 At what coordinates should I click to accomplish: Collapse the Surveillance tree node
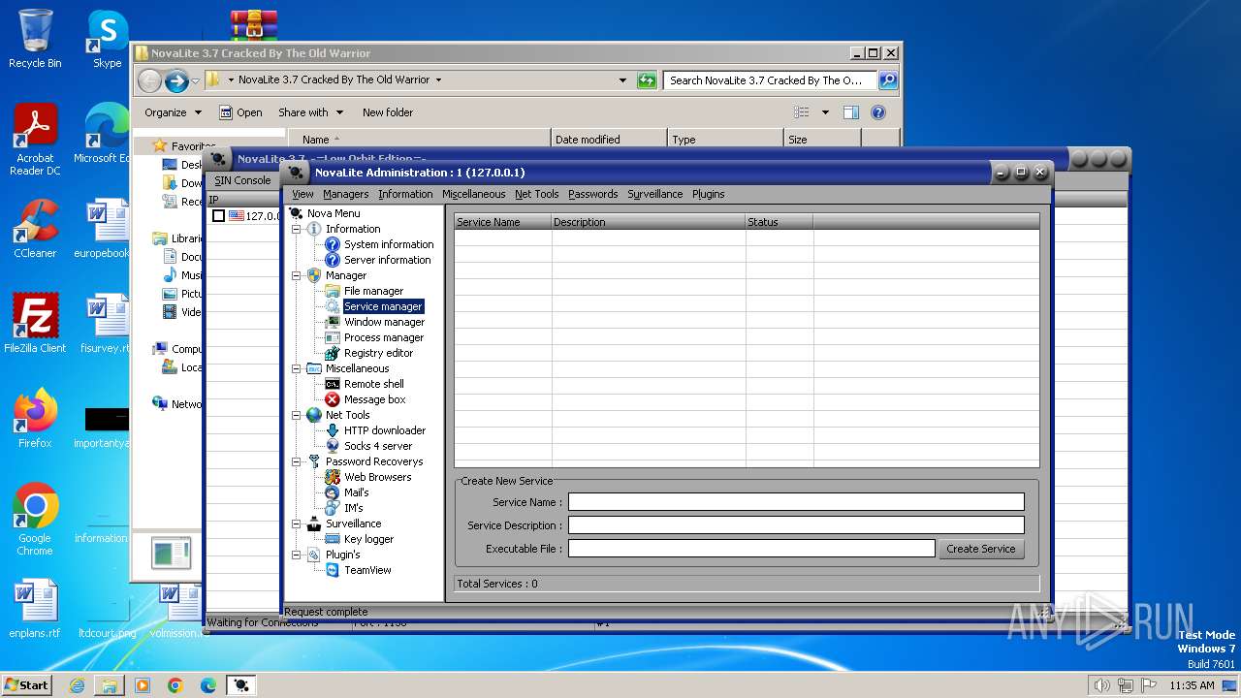(x=297, y=523)
